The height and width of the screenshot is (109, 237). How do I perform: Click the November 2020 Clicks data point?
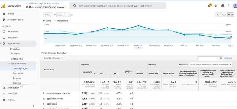(107, 28)
